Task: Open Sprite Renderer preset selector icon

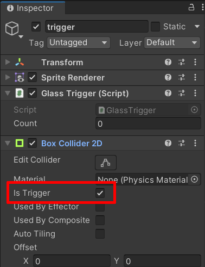Action: pyautogui.click(x=182, y=78)
